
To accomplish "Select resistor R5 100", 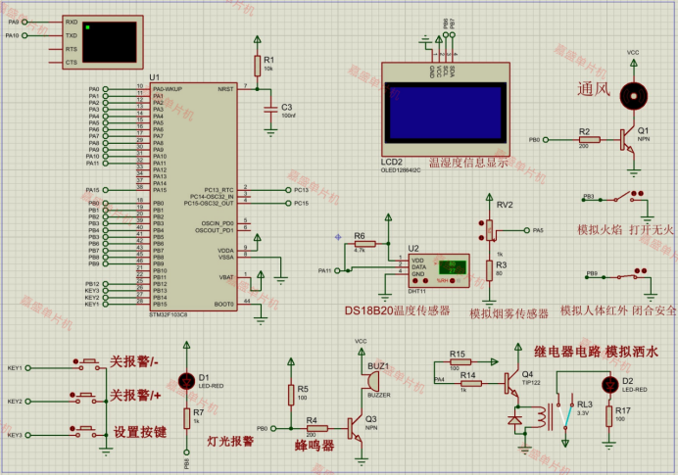I will click(x=291, y=395).
